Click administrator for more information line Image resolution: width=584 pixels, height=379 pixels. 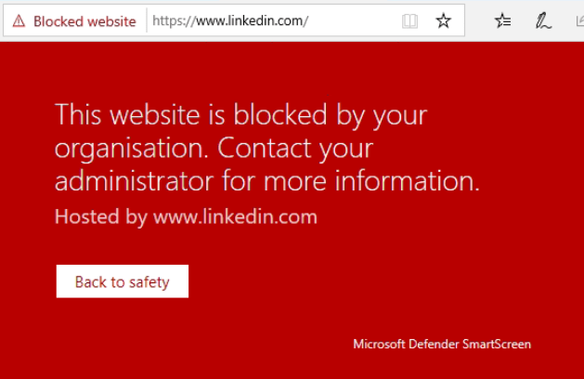click(267, 181)
